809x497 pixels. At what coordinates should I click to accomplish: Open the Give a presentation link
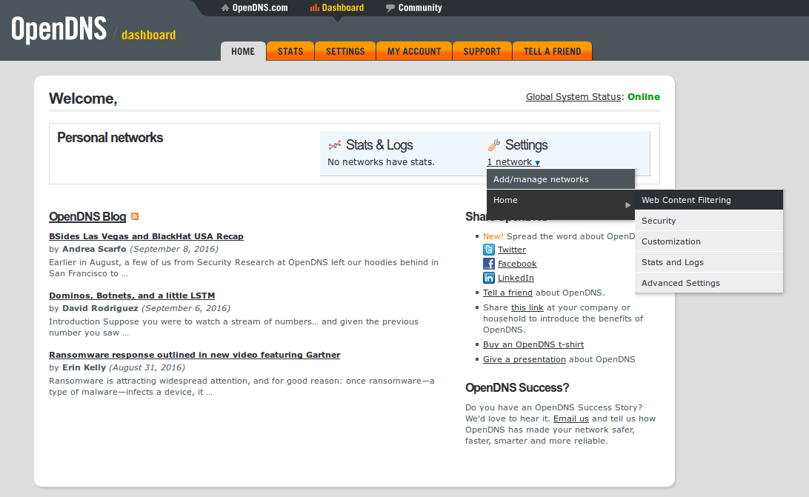point(525,360)
